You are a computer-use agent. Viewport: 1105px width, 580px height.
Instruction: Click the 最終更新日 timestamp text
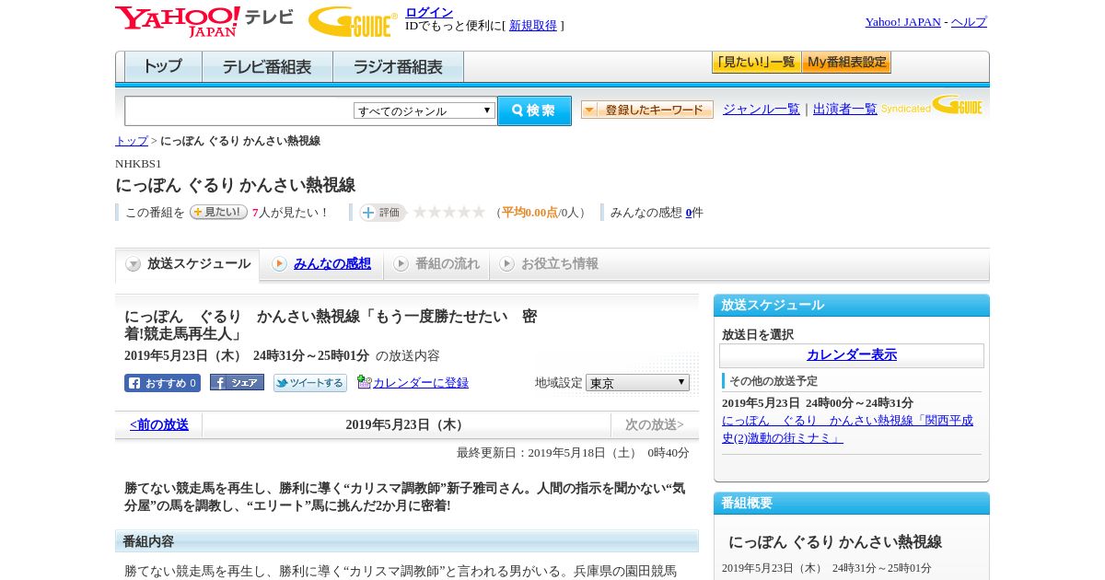[x=573, y=453]
